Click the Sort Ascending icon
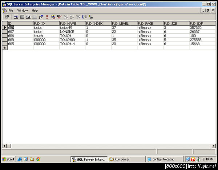This screenshot has width=218, height=170. pyautogui.click(x=65, y=17)
